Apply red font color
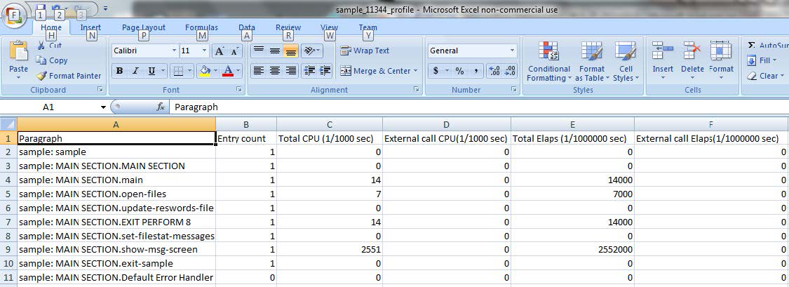Viewport: 789px width, 287px height. (x=228, y=71)
